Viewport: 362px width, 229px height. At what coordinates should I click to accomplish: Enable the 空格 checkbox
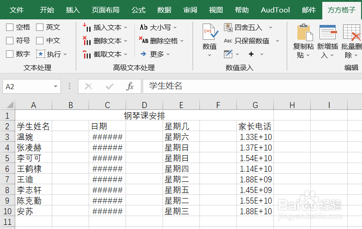[10, 27]
